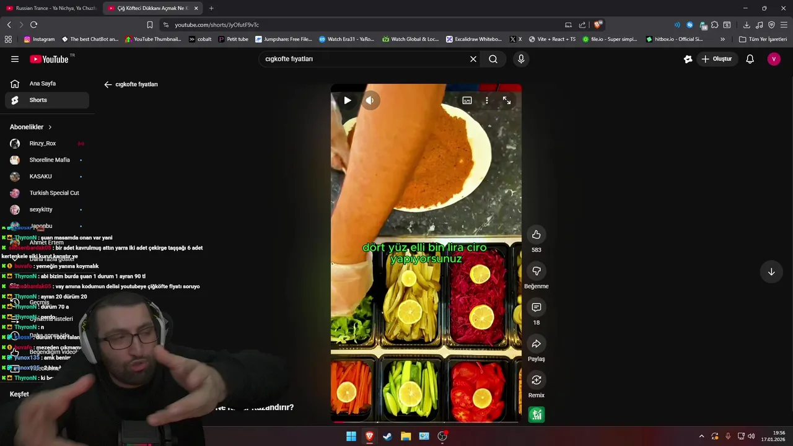Share the Short via Paylaş
This screenshot has width=793, height=446.
pyautogui.click(x=537, y=344)
